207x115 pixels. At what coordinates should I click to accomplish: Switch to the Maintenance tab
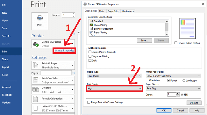128,11
